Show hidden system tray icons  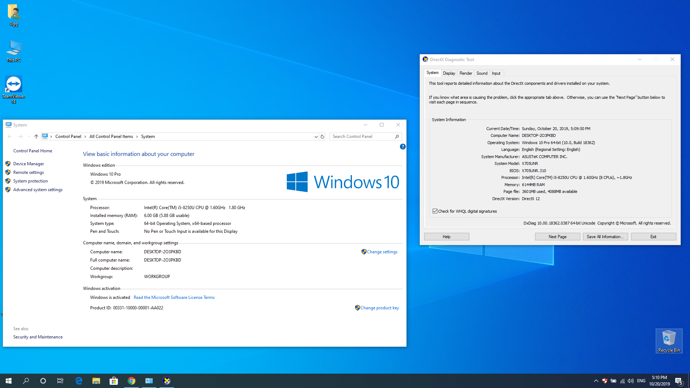click(x=596, y=381)
